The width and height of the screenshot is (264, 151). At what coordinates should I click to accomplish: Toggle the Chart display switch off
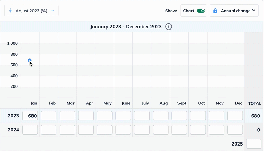pyautogui.click(x=201, y=11)
